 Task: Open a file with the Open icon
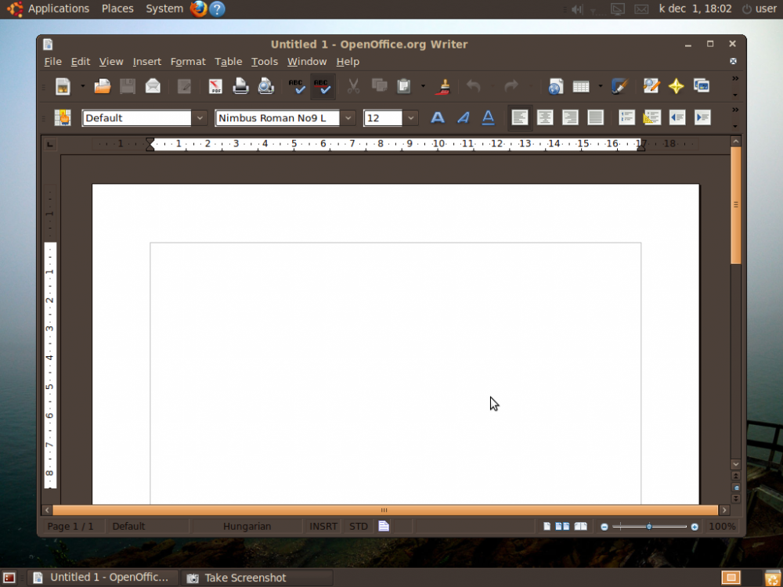point(103,86)
